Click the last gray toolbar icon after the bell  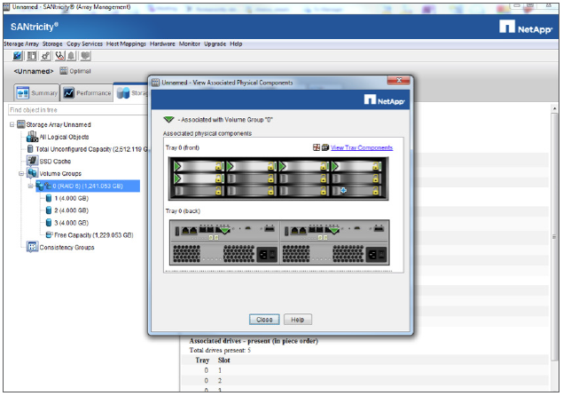[x=85, y=56]
